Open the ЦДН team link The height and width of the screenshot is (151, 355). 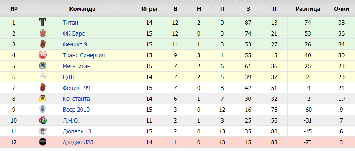(69, 77)
